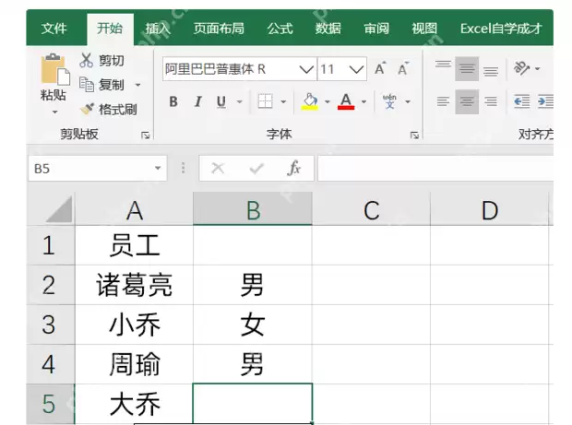Click the text orientation icon
The width and height of the screenshot is (572, 425).
coord(521,68)
